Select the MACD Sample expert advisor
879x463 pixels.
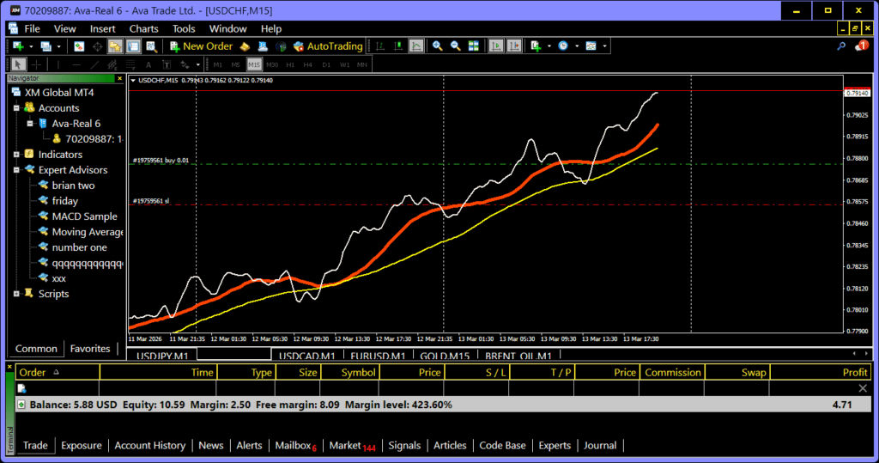pos(84,216)
